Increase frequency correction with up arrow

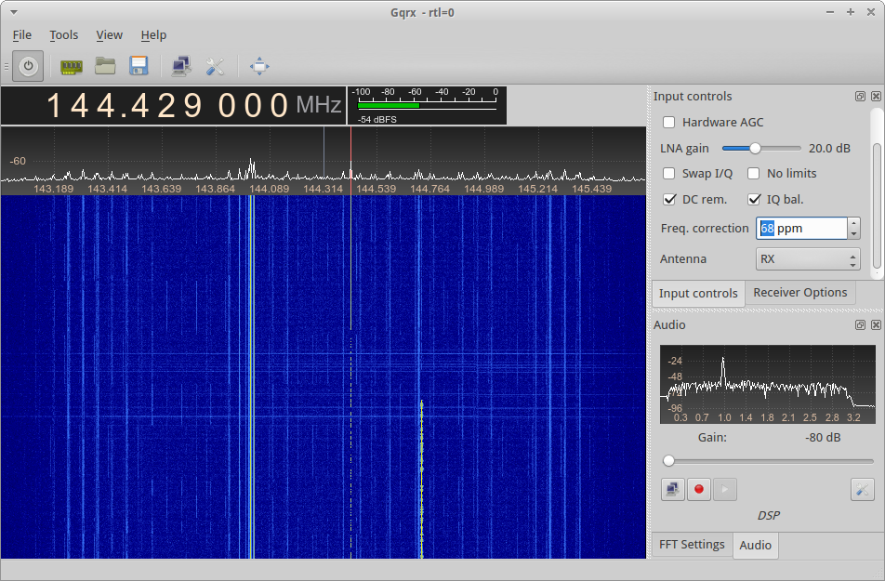(x=854, y=223)
